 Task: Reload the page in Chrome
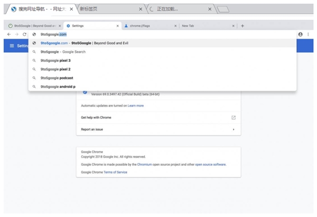24,34
